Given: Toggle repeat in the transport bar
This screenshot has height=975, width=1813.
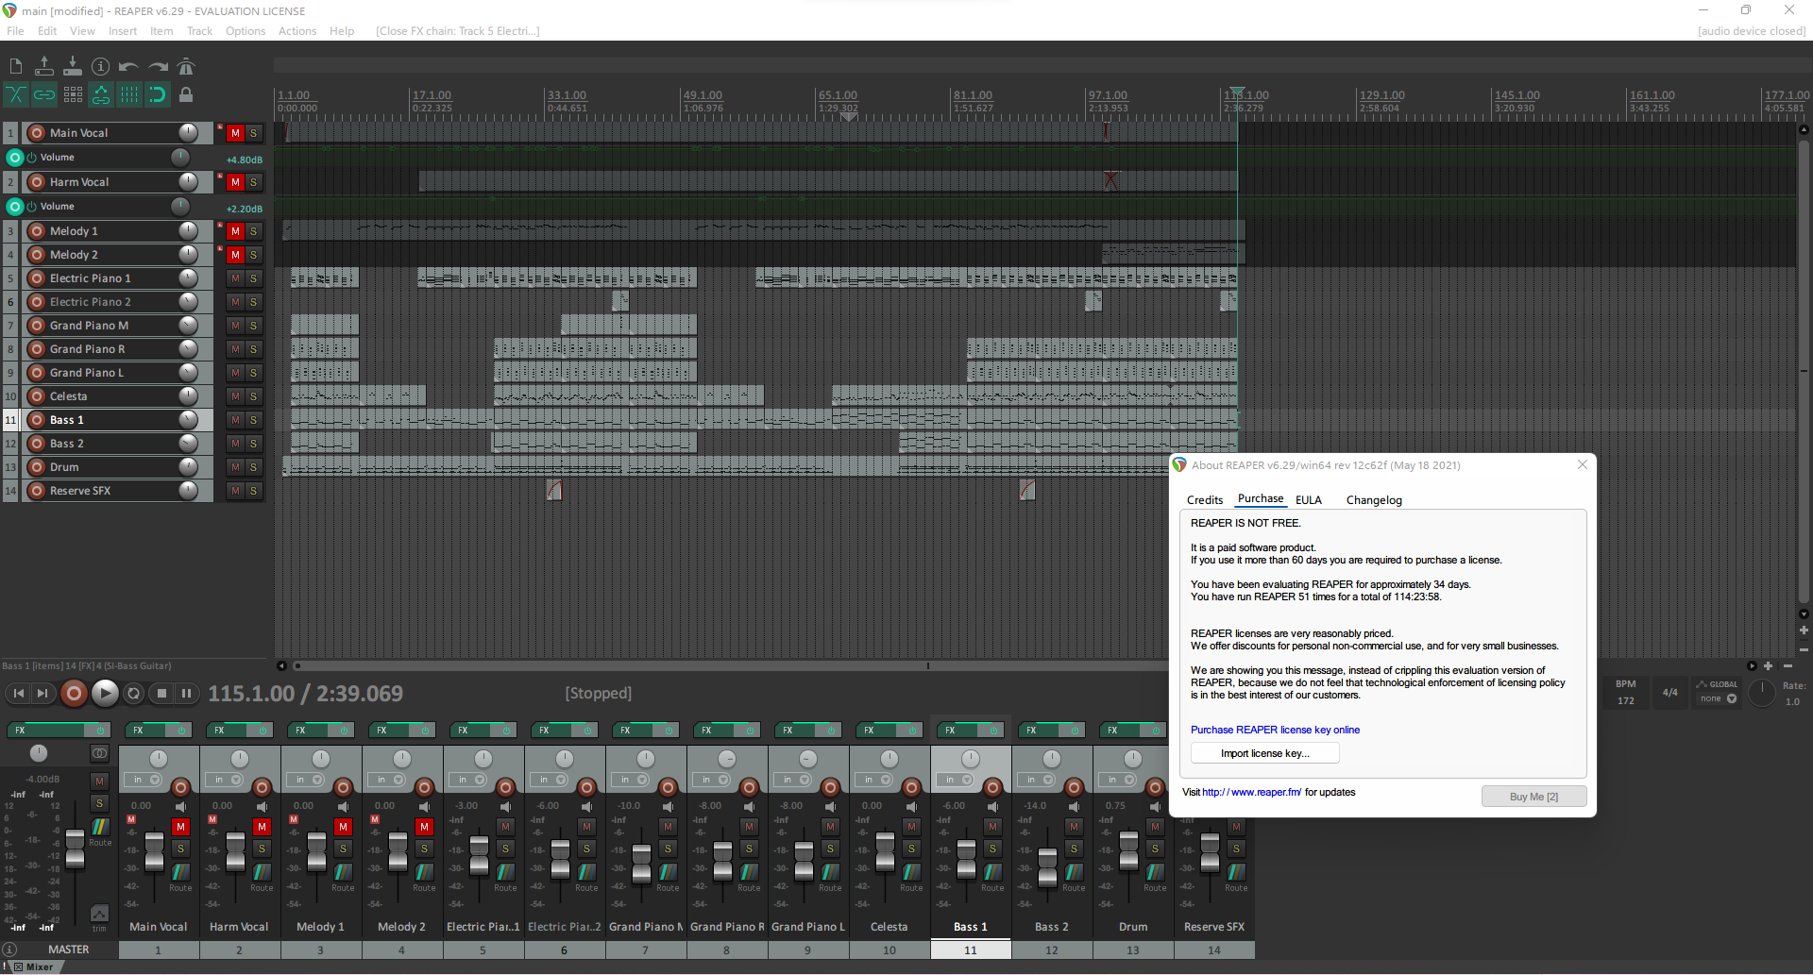Looking at the screenshot, I should (133, 694).
